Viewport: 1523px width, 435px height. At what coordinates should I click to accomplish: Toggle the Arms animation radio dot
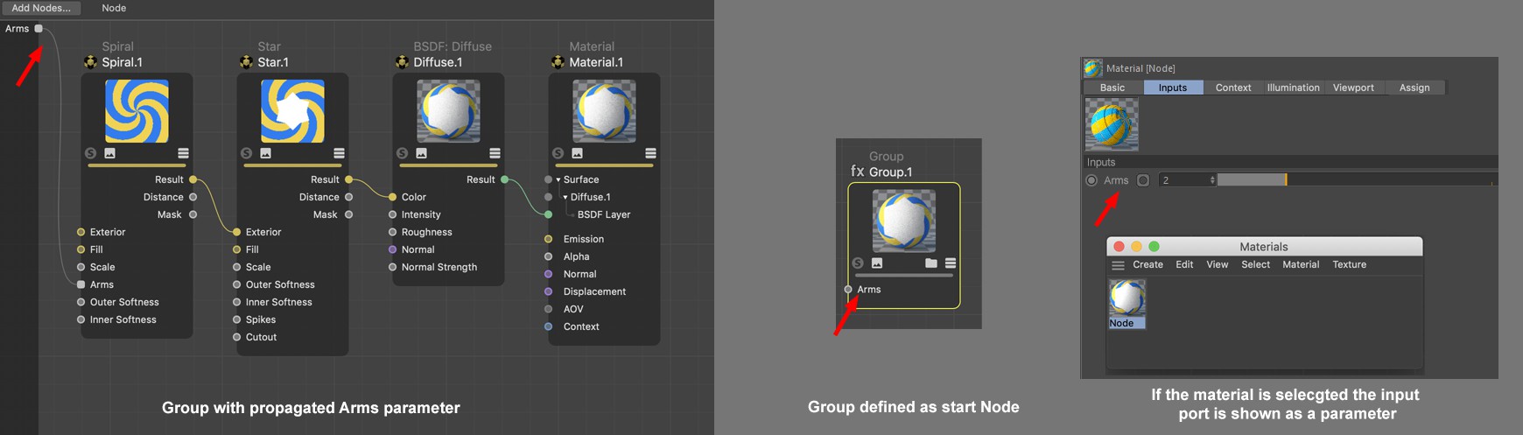(1091, 180)
